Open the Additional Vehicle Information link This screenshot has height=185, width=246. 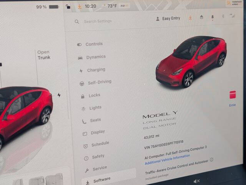167,160
